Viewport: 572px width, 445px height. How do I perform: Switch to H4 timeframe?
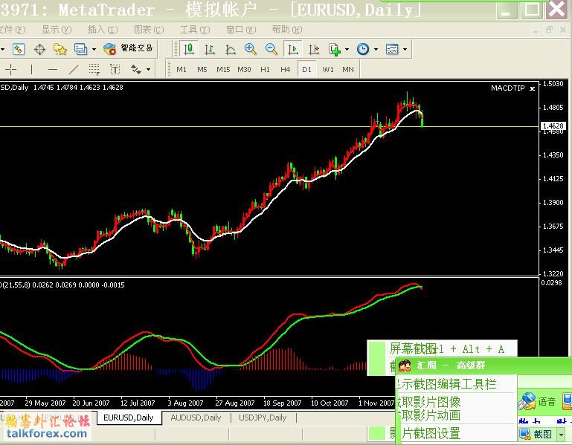[286, 69]
